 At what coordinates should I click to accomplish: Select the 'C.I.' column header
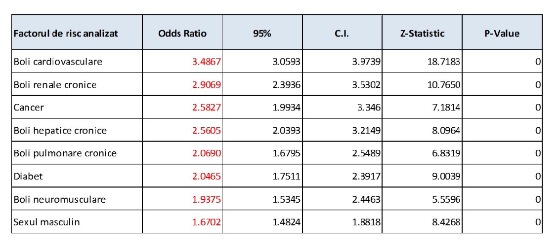click(x=342, y=34)
